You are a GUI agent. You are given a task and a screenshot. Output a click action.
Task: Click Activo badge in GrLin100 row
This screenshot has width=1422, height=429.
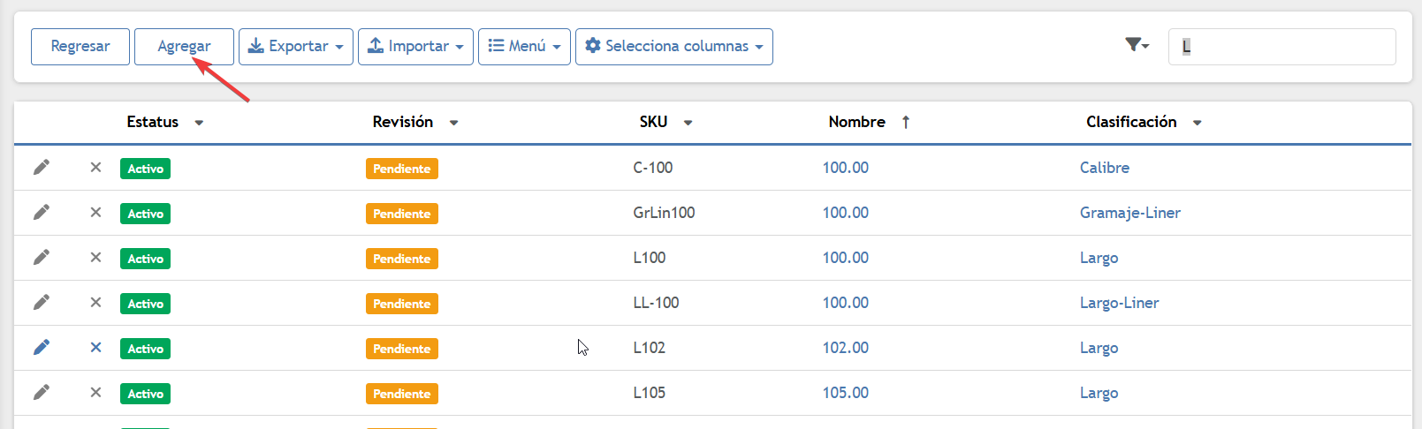click(x=145, y=214)
